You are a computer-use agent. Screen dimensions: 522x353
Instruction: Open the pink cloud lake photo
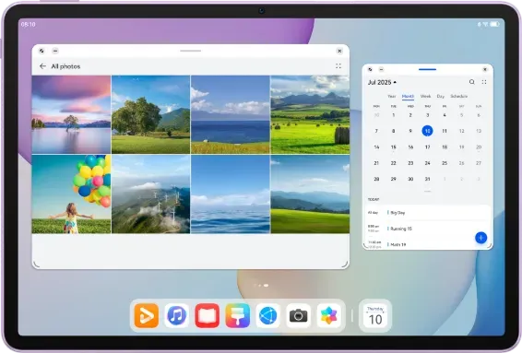[71, 114]
